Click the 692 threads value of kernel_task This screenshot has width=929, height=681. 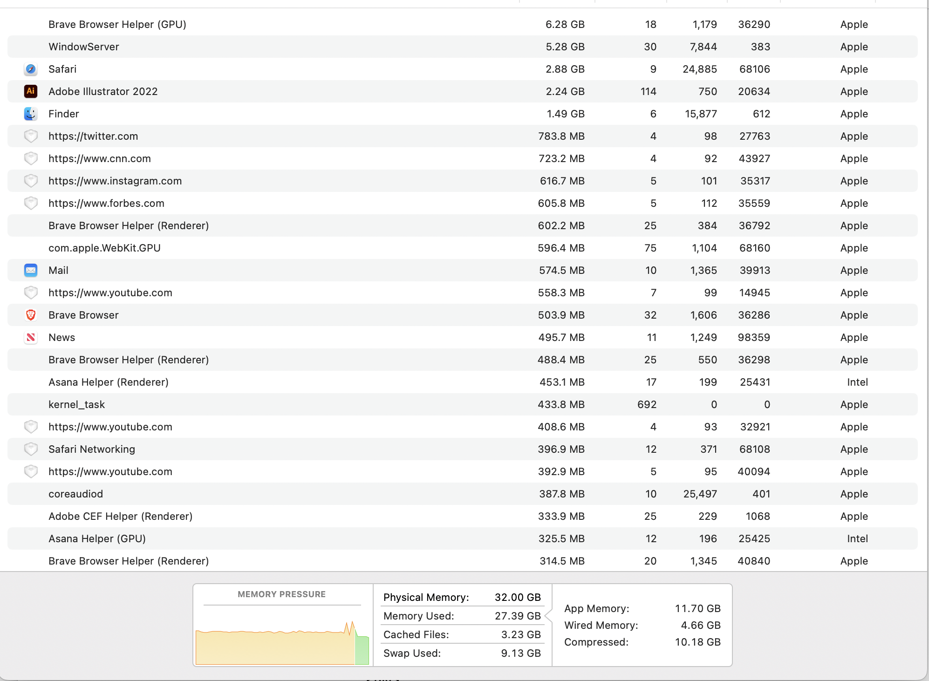click(x=647, y=404)
